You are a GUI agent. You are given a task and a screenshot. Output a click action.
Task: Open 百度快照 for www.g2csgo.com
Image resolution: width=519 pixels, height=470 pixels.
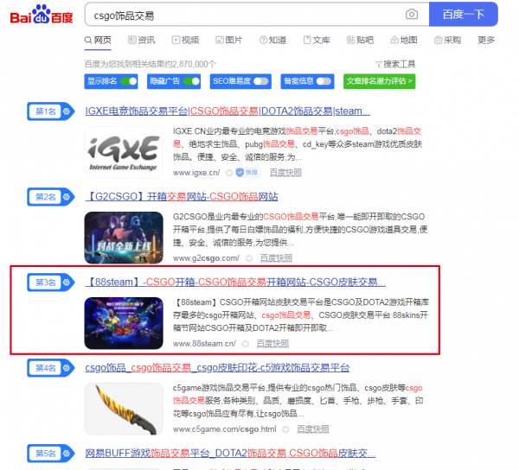[x=277, y=258]
